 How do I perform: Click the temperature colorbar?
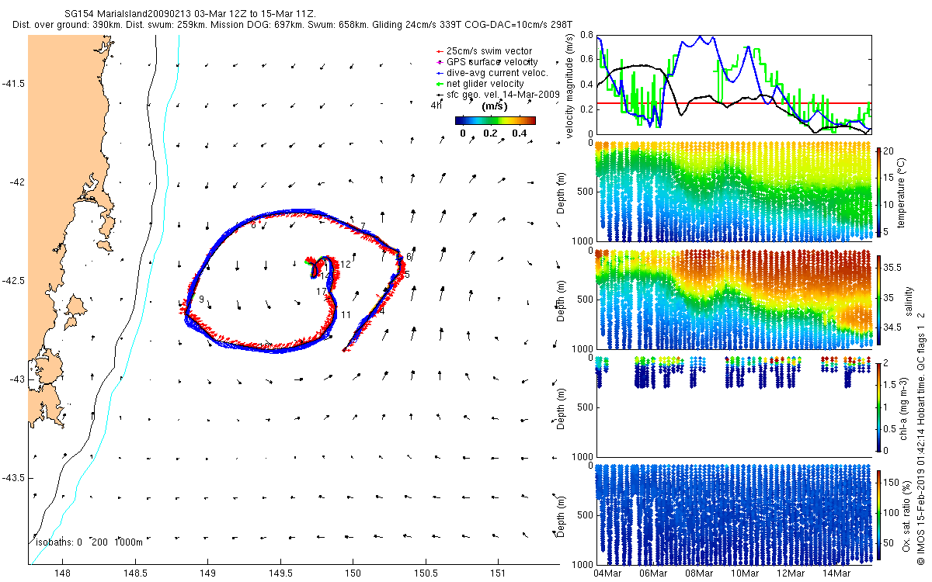878,192
